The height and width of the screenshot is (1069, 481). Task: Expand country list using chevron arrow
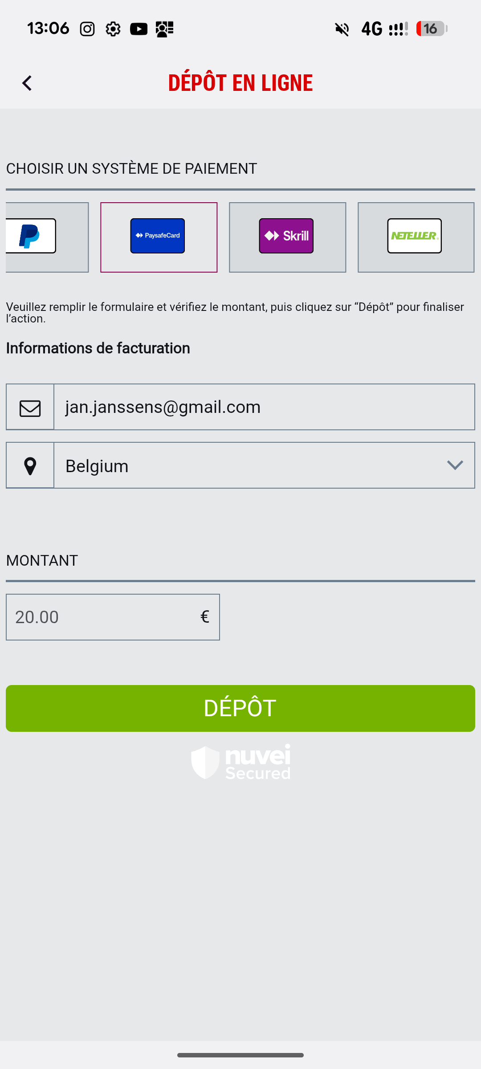[455, 465]
